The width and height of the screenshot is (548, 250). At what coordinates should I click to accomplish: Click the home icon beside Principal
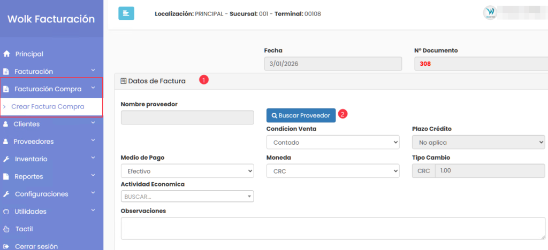click(x=6, y=54)
